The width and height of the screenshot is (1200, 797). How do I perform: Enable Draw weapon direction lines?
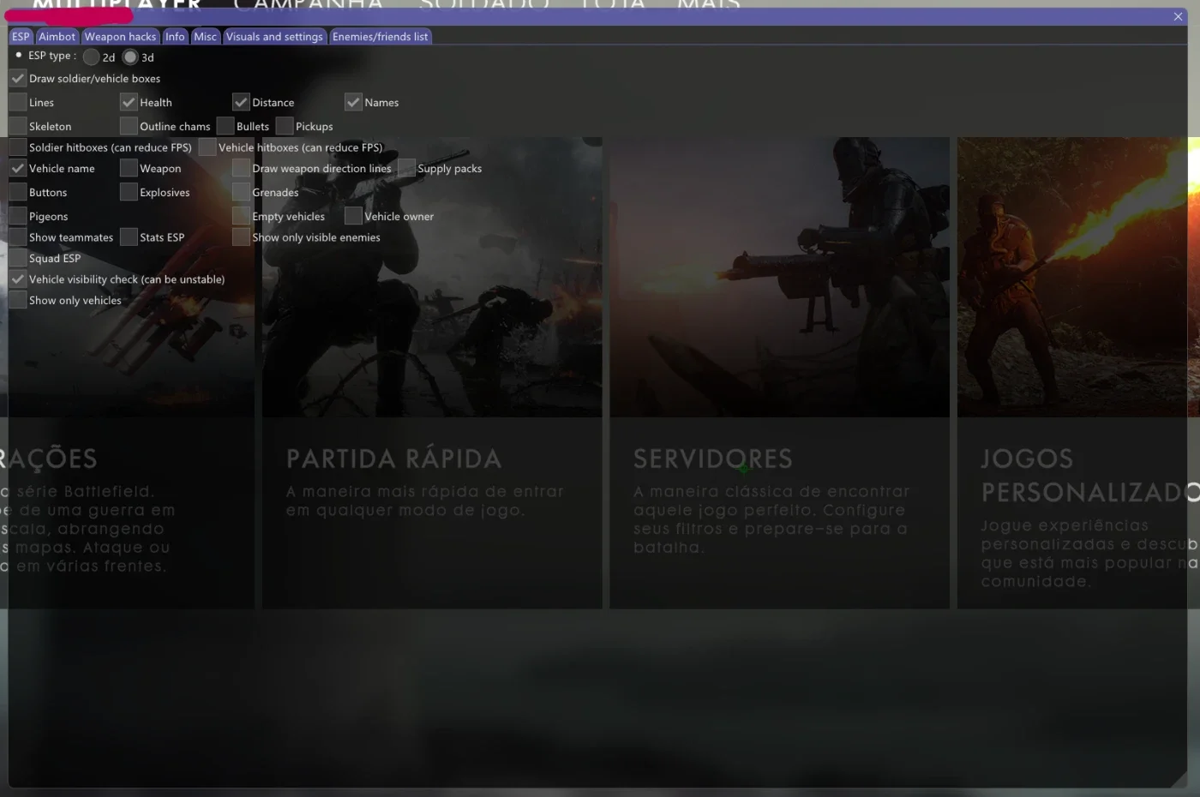coord(241,168)
